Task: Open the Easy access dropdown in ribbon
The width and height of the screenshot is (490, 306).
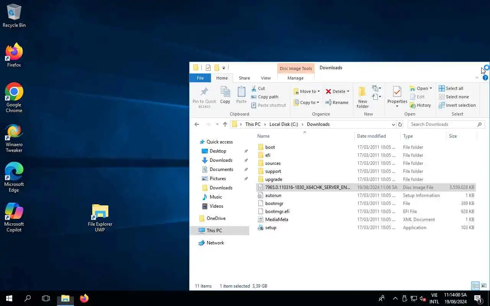Action: click(377, 97)
